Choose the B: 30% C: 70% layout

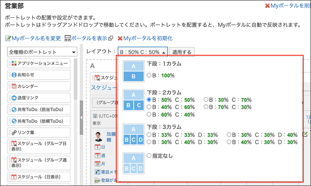tap(206, 100)
